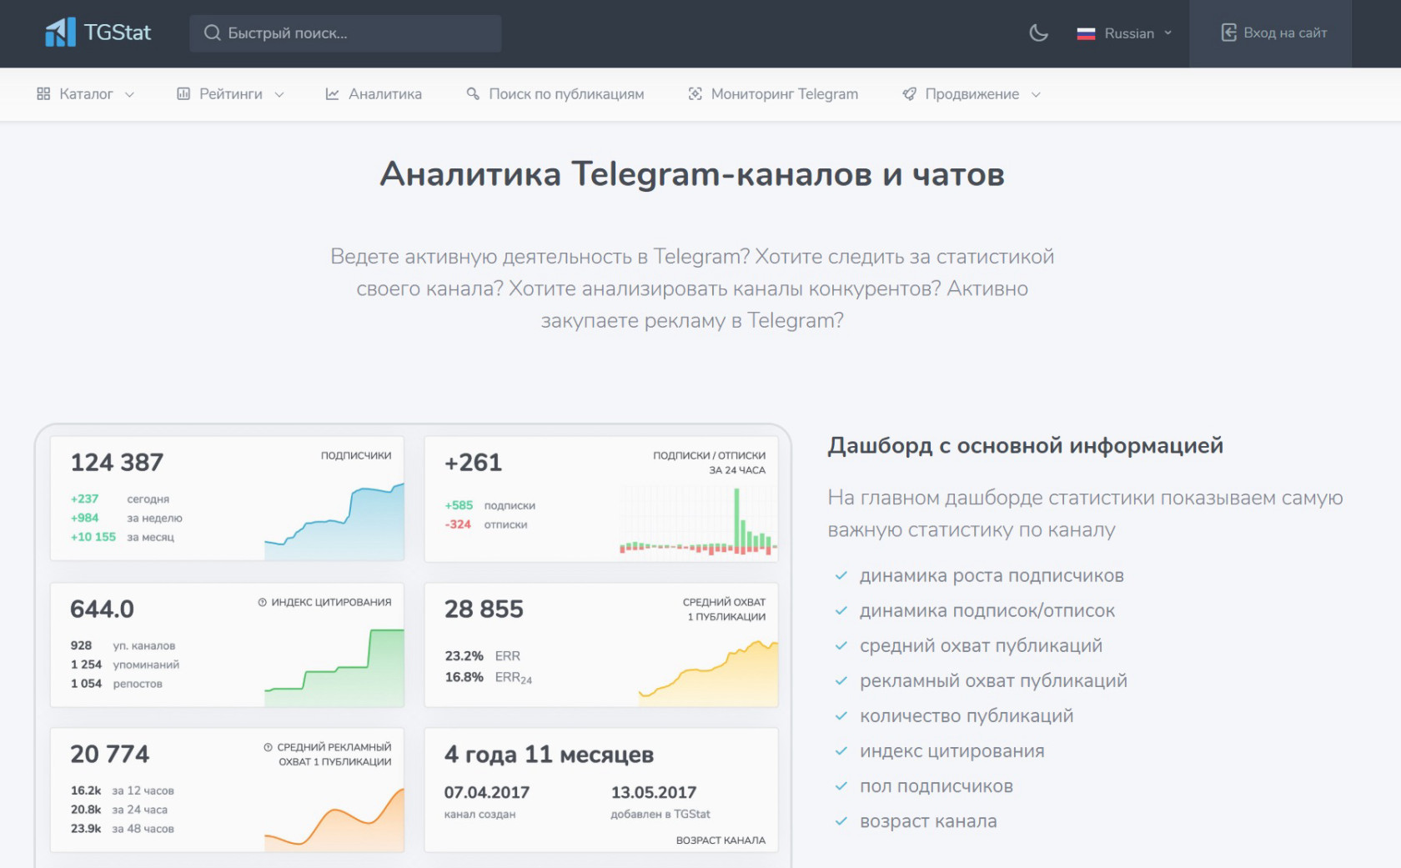Image resolution: width=1401 pixels, height=868 pixels.
Task: Click the 124 387 subscribers value
Action: click(117, 463)
